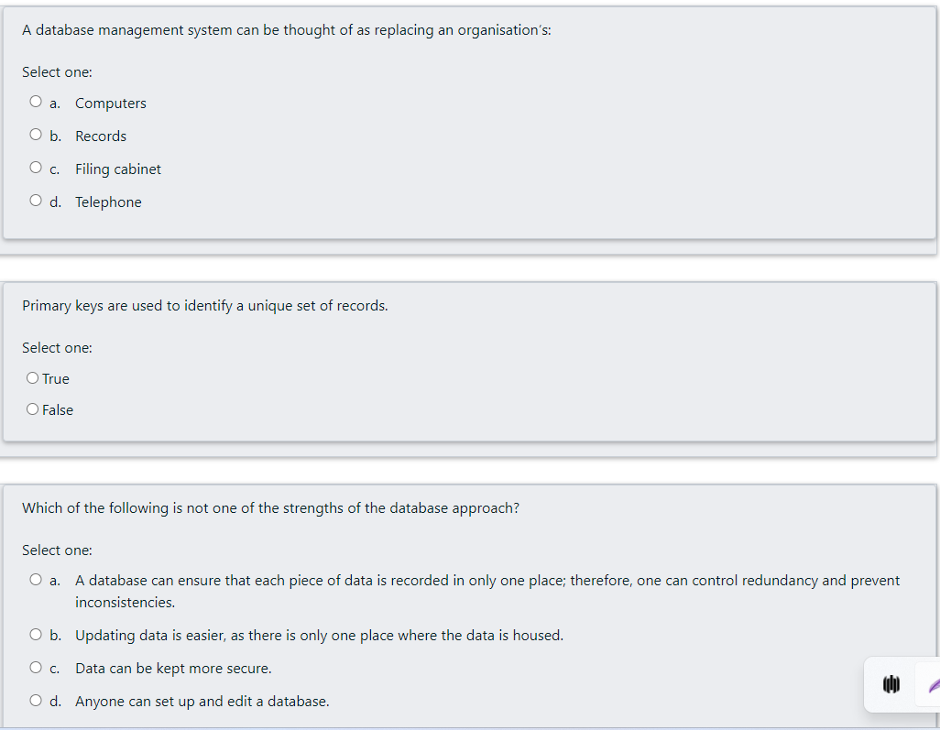Mark the primary keys statement as True
The image size is (940, 730).
click(x=32, y=377)
